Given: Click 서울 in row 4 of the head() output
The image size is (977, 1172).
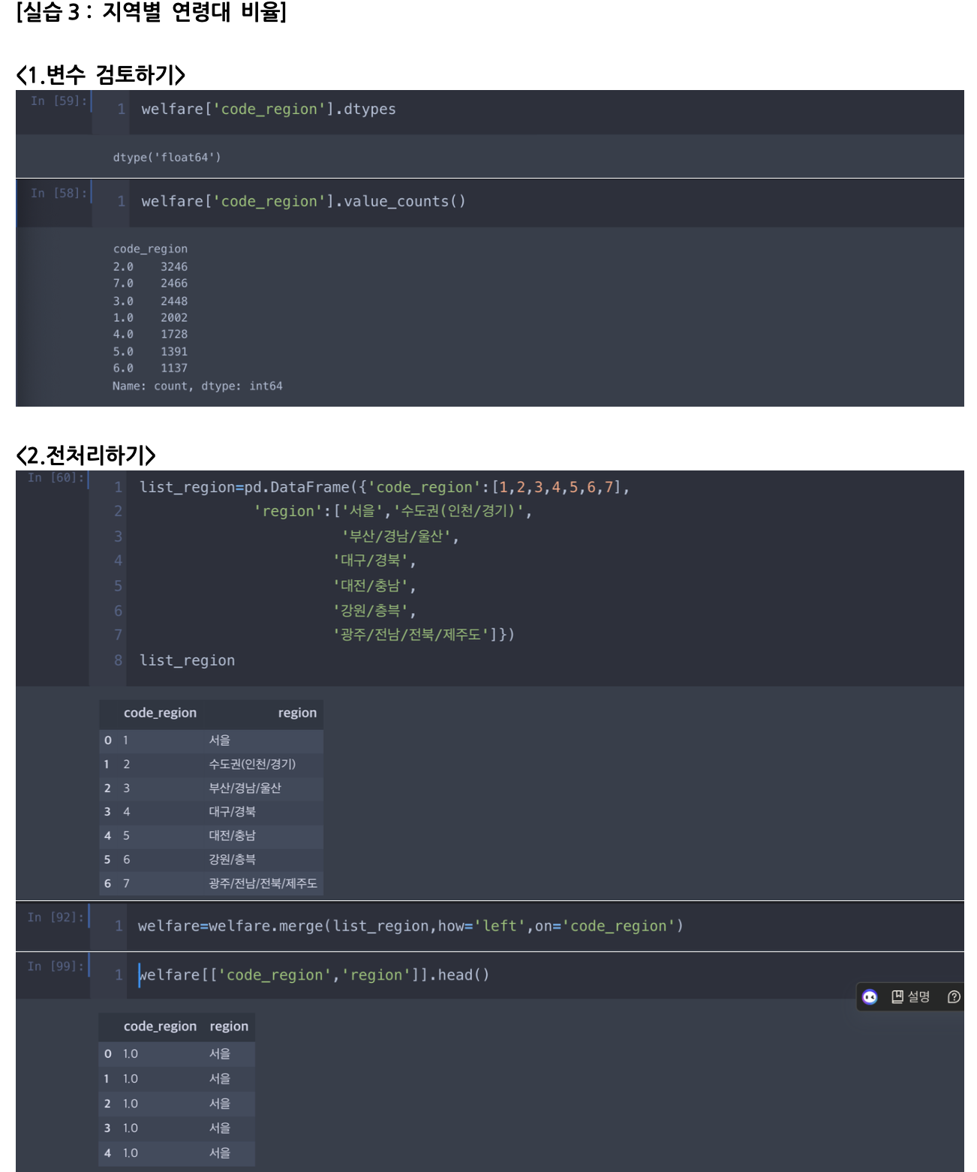Looking at the screenshot, I should [220, 1152].
